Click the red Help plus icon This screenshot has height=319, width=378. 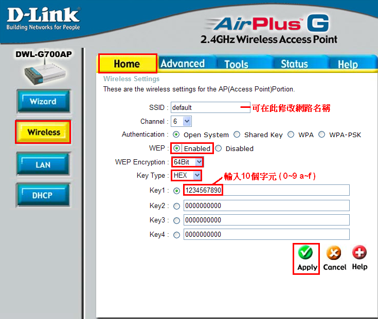coord(359,252)
